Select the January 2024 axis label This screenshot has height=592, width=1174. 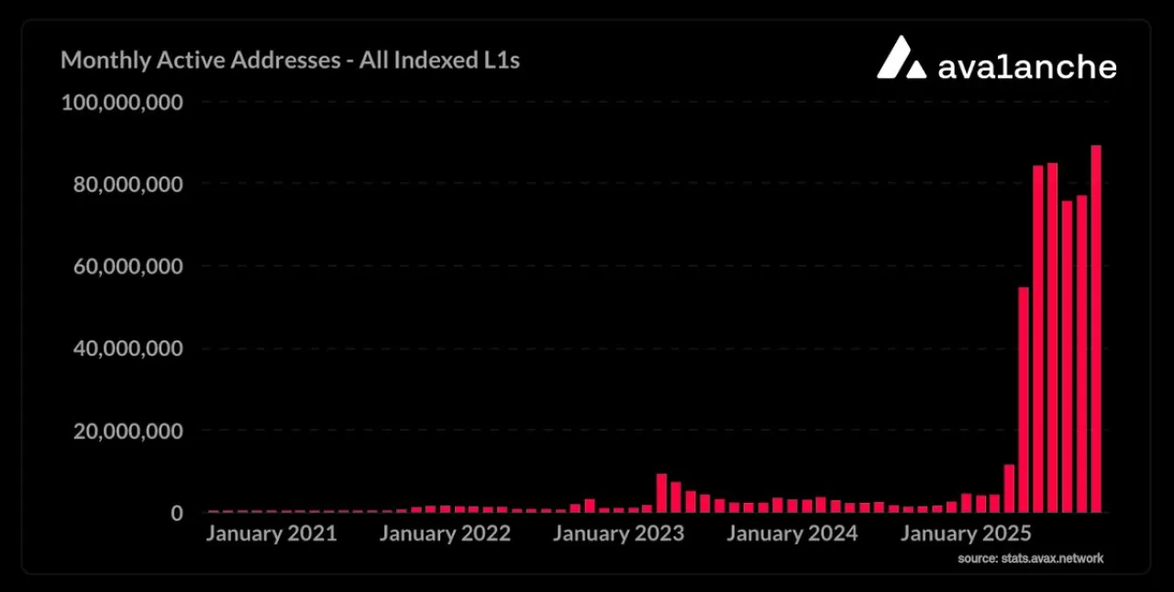pos(792,534)
